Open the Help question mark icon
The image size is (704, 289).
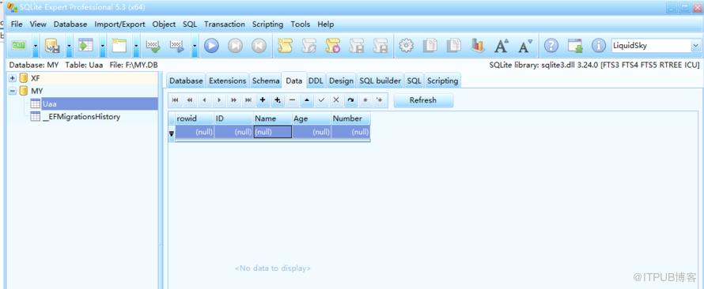point(551,46)
